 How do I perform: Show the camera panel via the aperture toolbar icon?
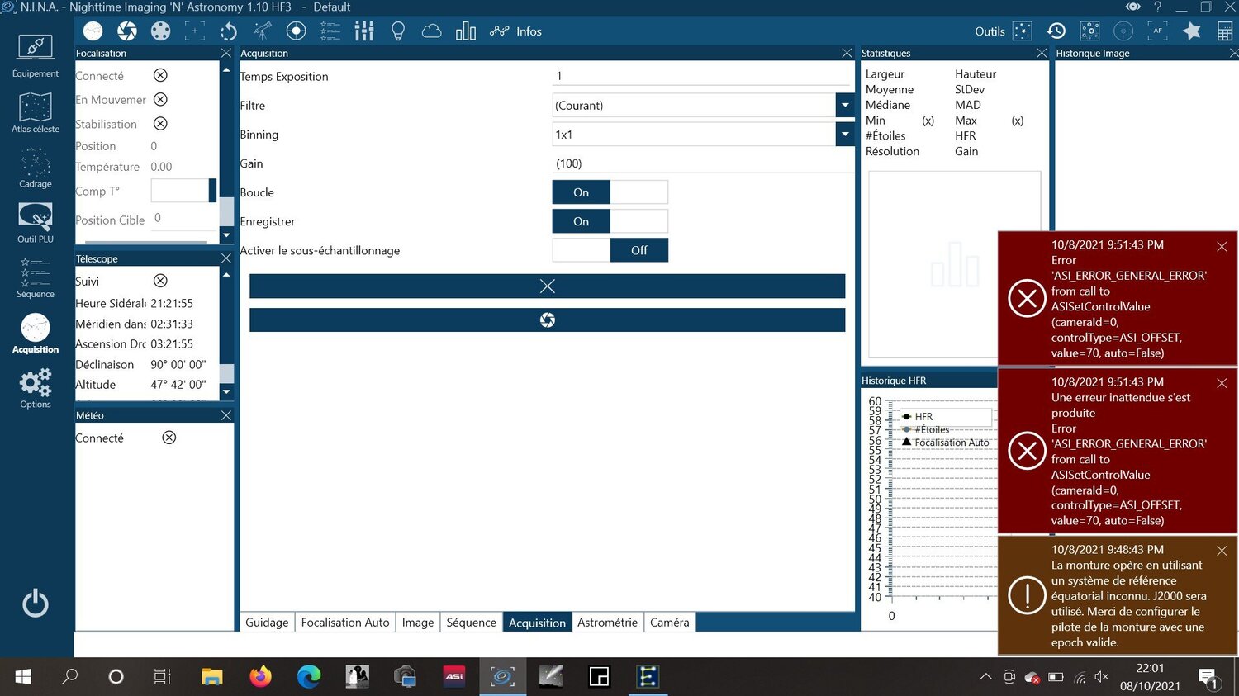pyautogui.click(x=127, y=31)
